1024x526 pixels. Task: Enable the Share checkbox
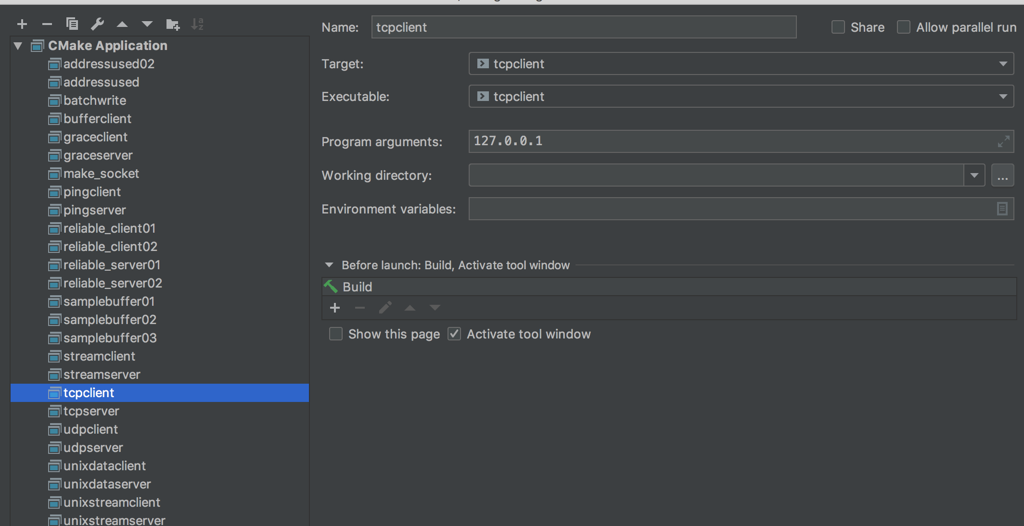(838, 27)
